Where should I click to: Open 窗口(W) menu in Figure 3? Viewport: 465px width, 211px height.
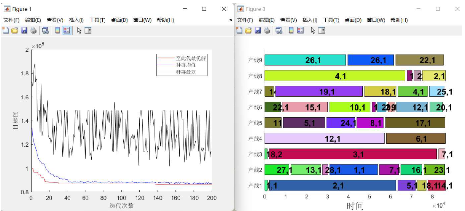376,20
